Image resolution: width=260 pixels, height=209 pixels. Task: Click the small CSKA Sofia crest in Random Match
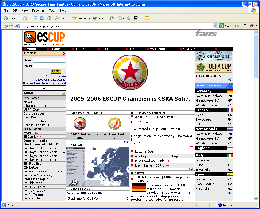click(x=80, y=124)
